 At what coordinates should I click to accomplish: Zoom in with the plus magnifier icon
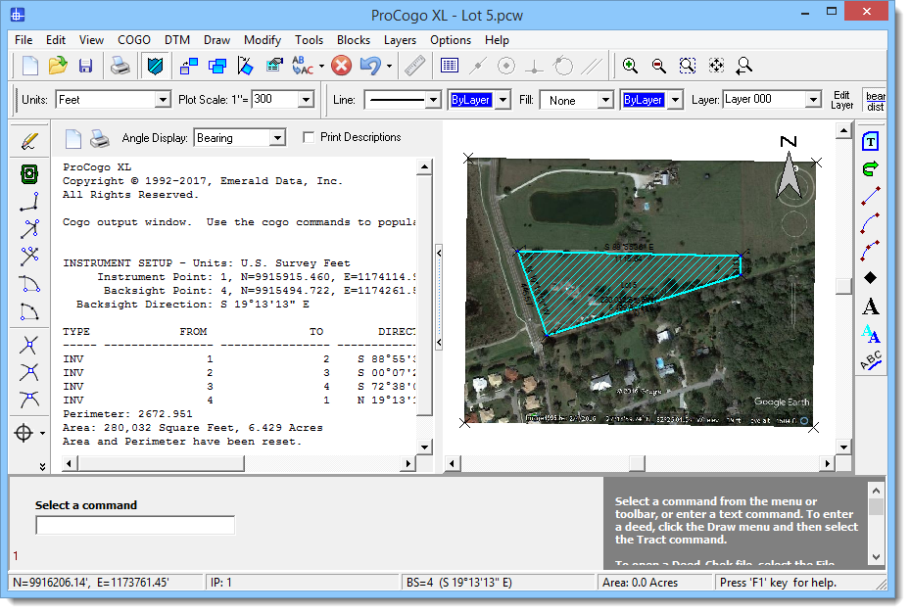[630, 66]
